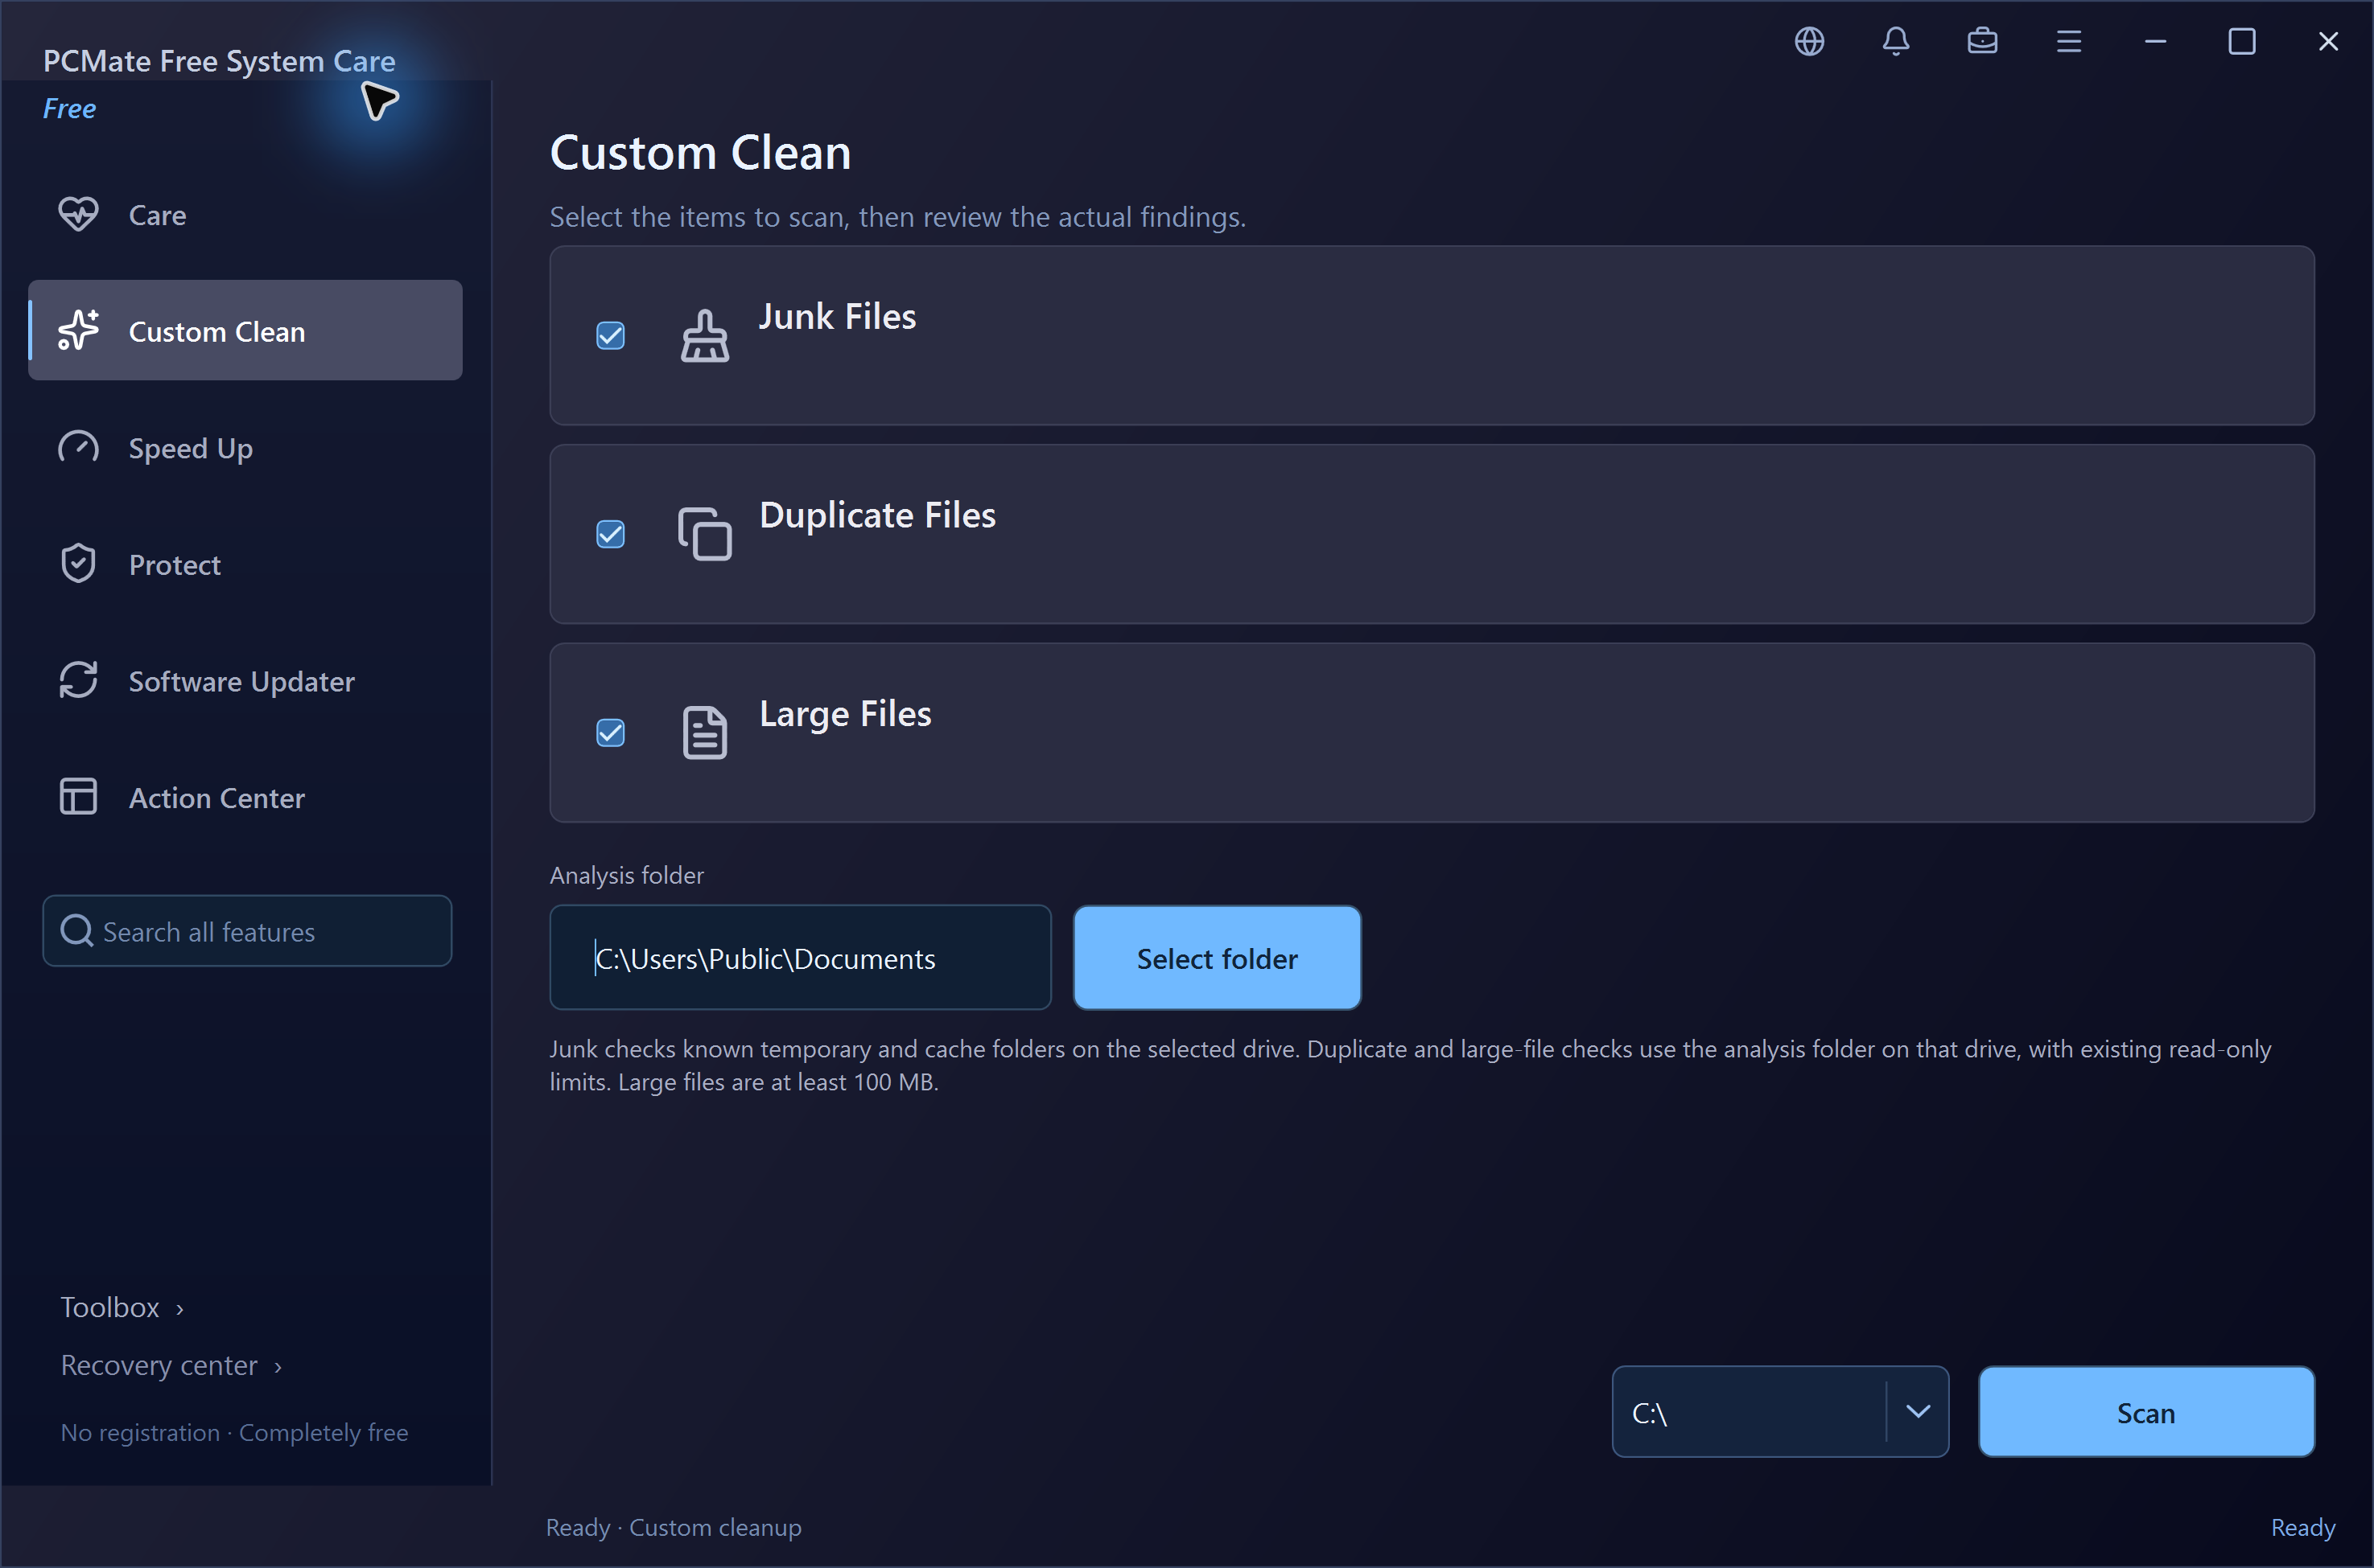Click 'Ready · Custom cleanup' status text
This screenshot has height=1568, width=2374.
pos(674,1527)
